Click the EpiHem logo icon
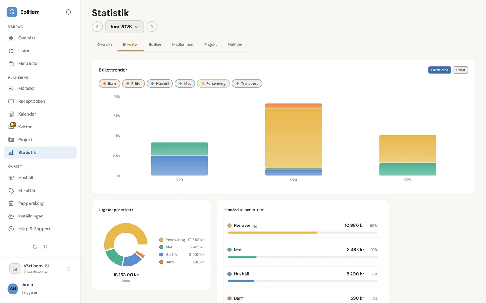This screenshot has height=303, width=486. point(12,12)
